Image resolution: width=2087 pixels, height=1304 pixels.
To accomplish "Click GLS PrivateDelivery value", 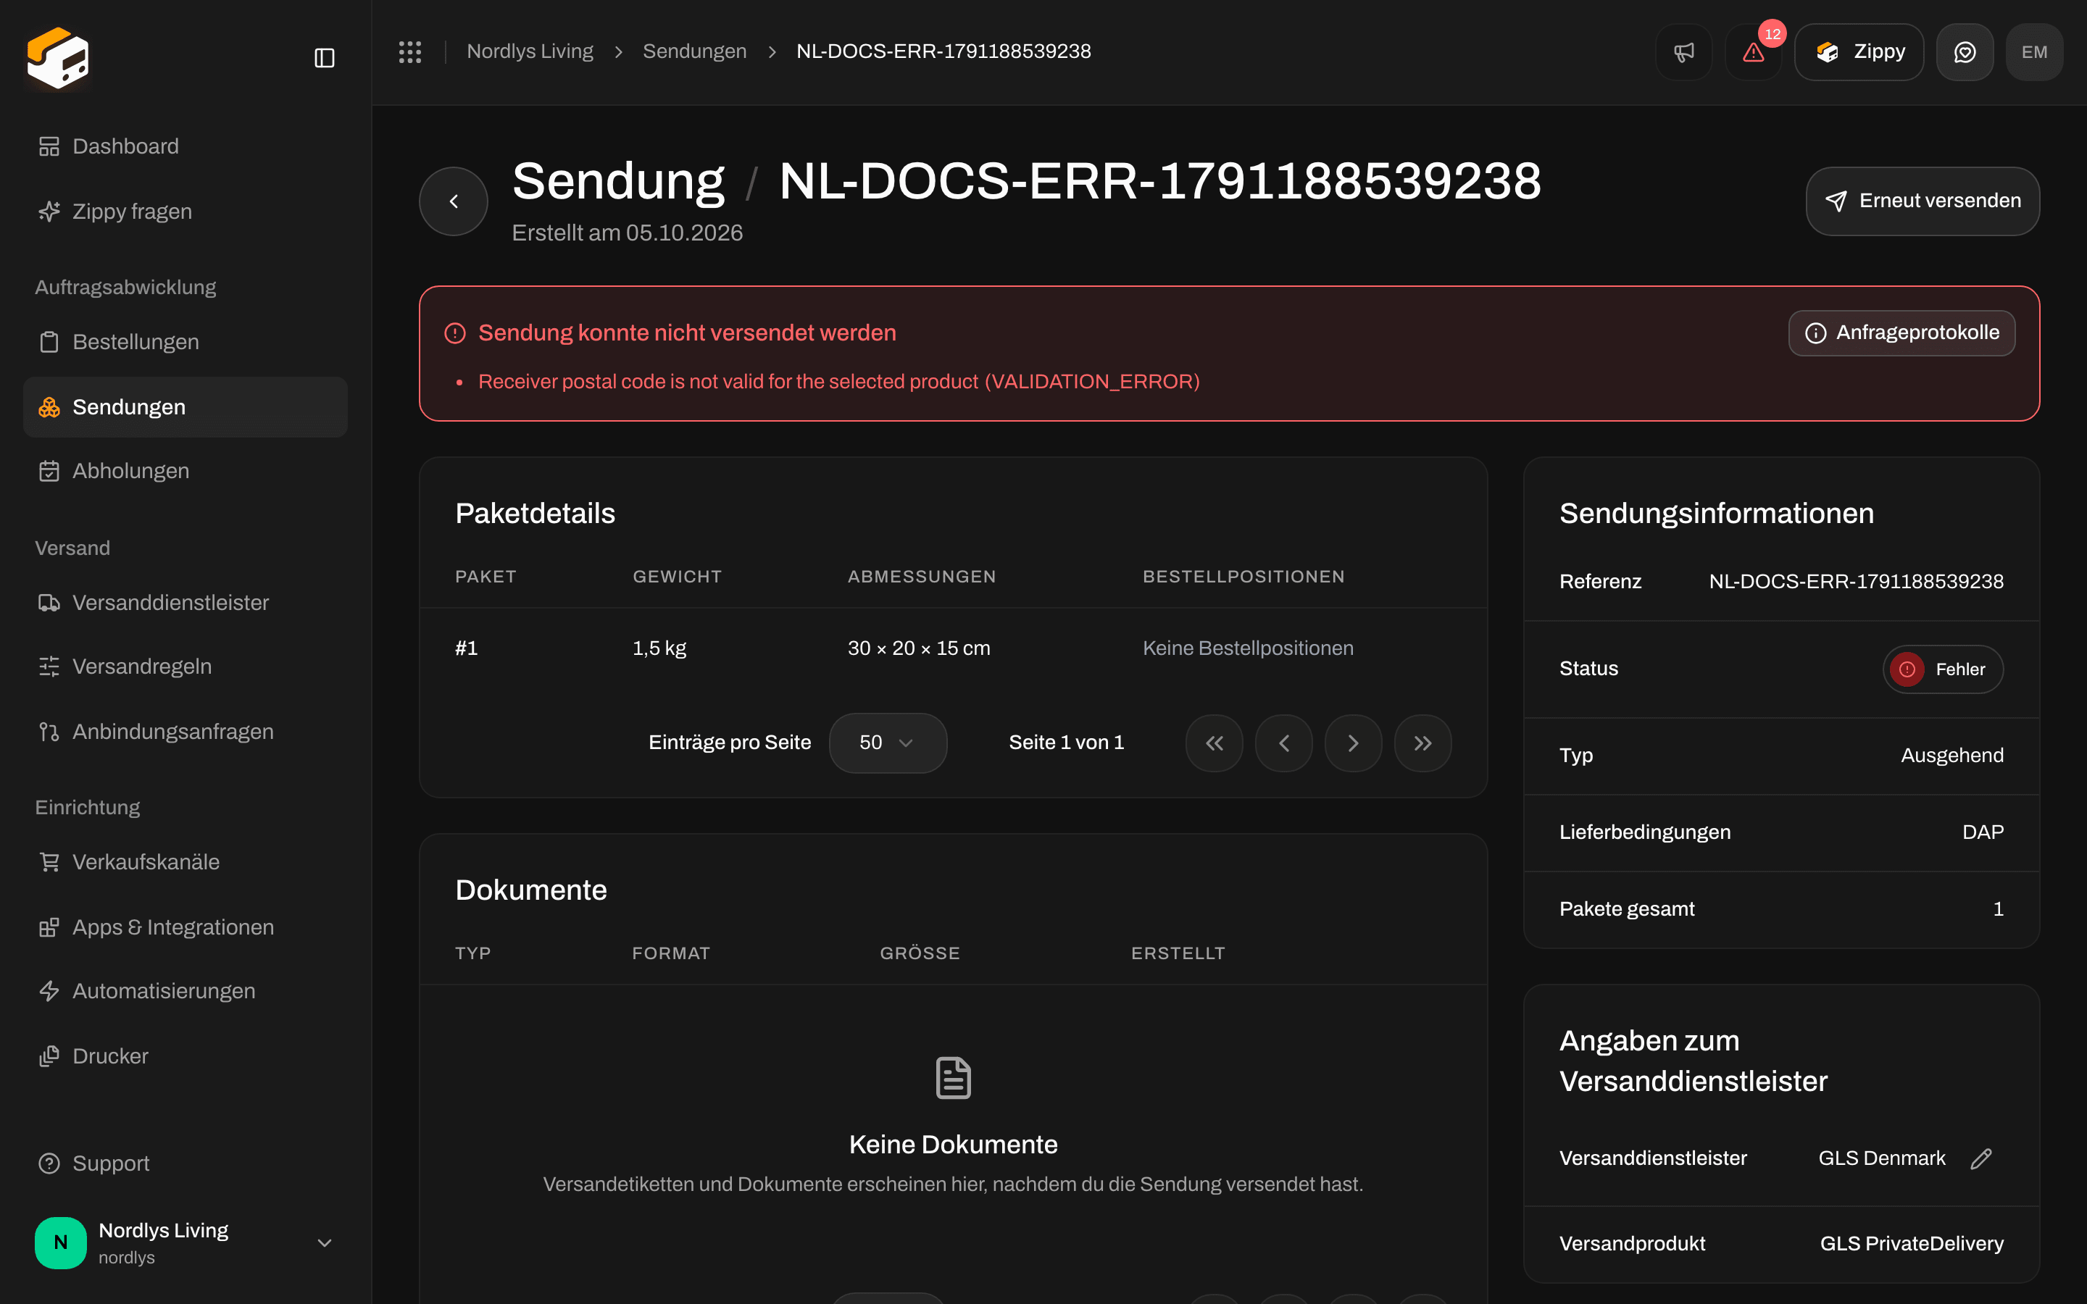I will tap(1911, 1244).
